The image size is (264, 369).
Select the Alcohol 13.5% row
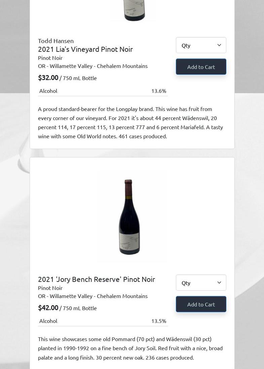click(x=103, y=321)
